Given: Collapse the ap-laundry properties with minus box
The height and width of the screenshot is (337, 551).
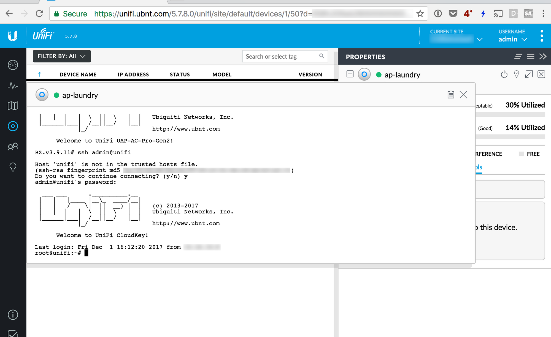Looking at the screenshot, I should [350, 74].
